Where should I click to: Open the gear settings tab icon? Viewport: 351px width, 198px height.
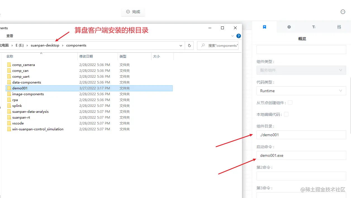[289, 27]
